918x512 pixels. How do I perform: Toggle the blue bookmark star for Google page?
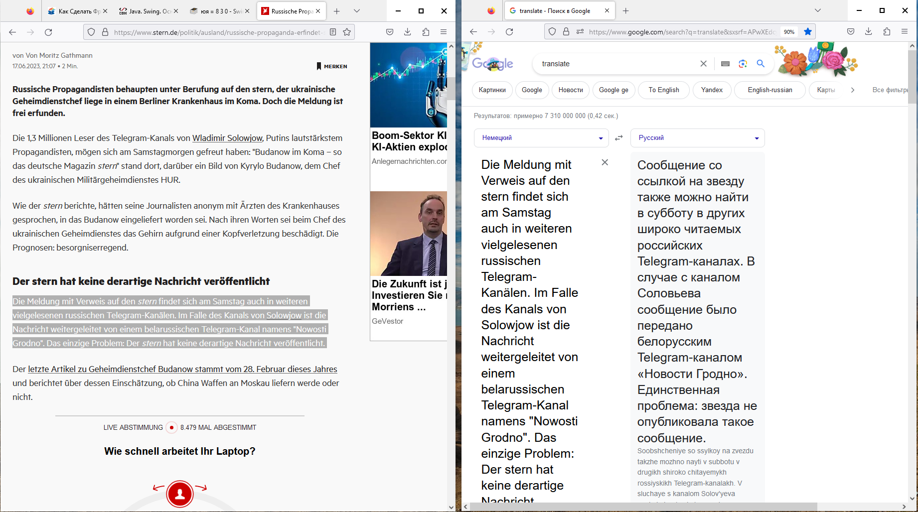[x=808, y=31]
